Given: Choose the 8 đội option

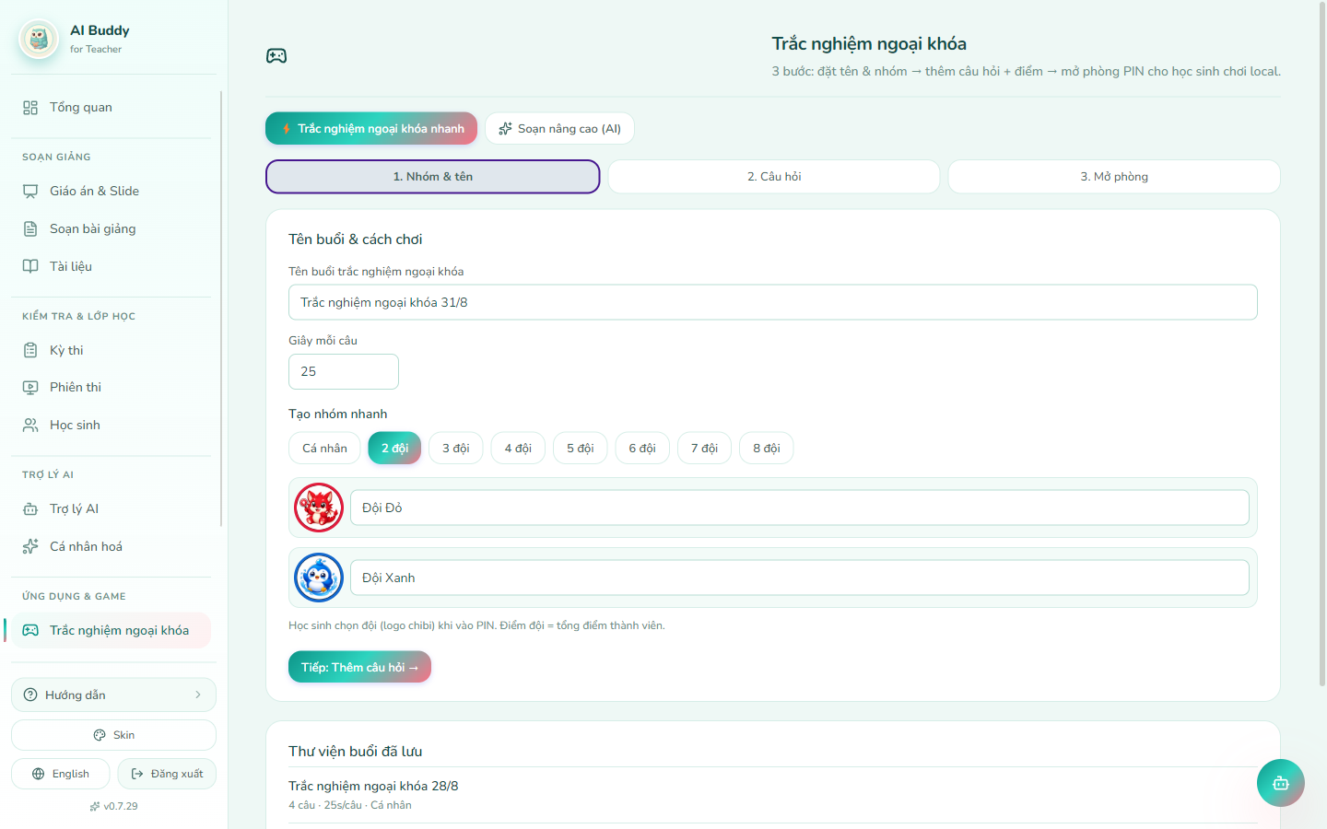Looking at the screenshot, I should [767, 449].
